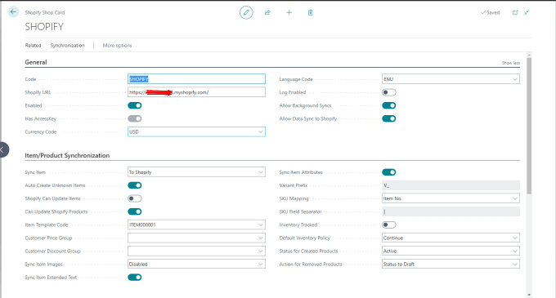Click the vertical scrollbar thumb
The image size is (556, 298).
tap(529, 126)
